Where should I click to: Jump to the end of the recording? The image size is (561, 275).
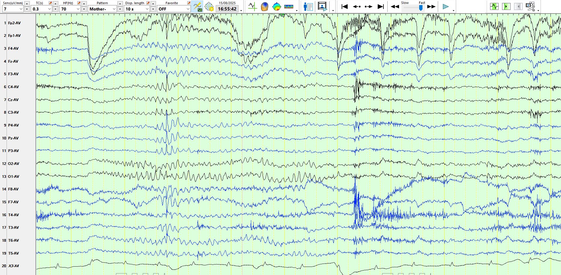[x=380, y=7]
